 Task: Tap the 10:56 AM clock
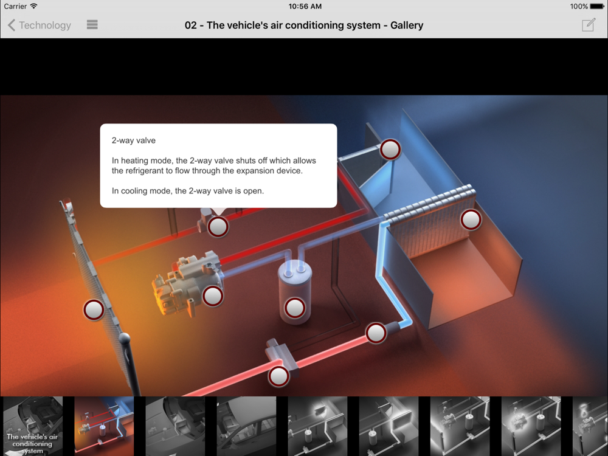[x=305, y=6]
